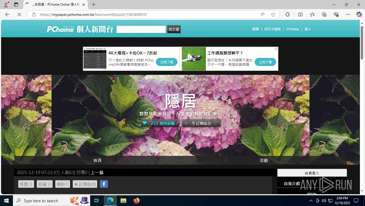Open the tab actions menu icon

tap(16, 5)
